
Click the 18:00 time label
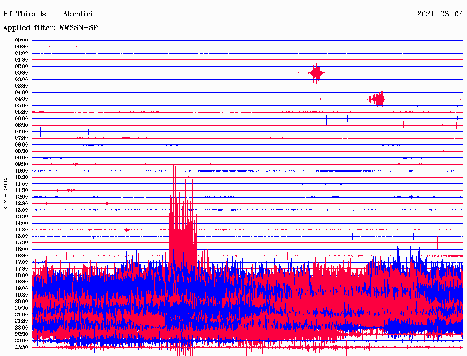[x=21, y=276]
